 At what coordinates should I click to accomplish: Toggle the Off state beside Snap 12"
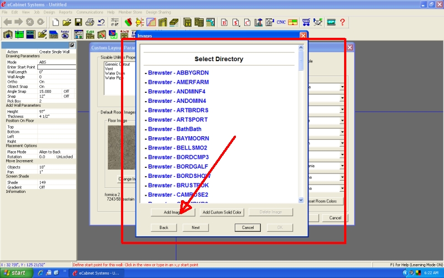click(66, 96)
